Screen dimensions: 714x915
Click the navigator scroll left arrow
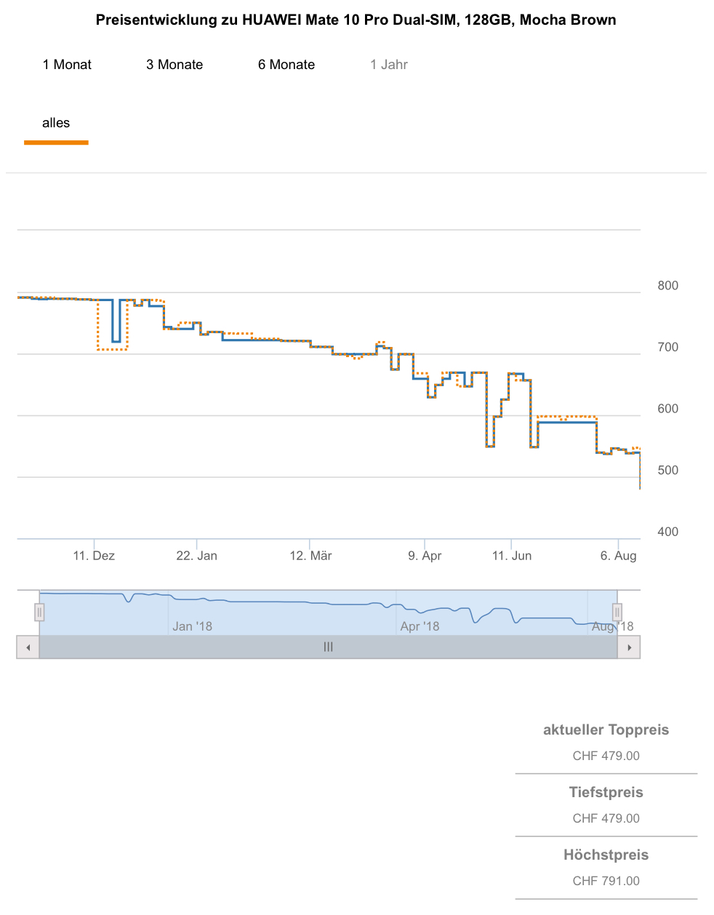point(28,647)
